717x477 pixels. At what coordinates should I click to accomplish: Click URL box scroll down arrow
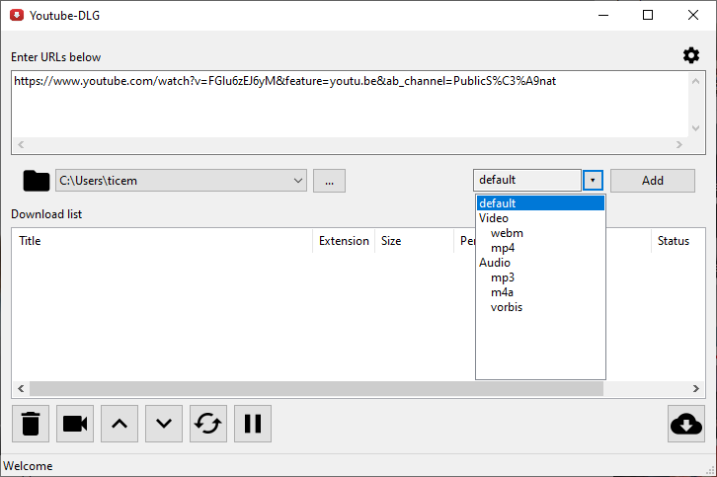coord(695,128)
